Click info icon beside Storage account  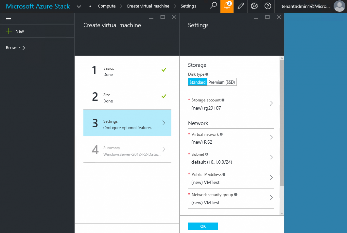pyautogui.click(x=223, y=100)
